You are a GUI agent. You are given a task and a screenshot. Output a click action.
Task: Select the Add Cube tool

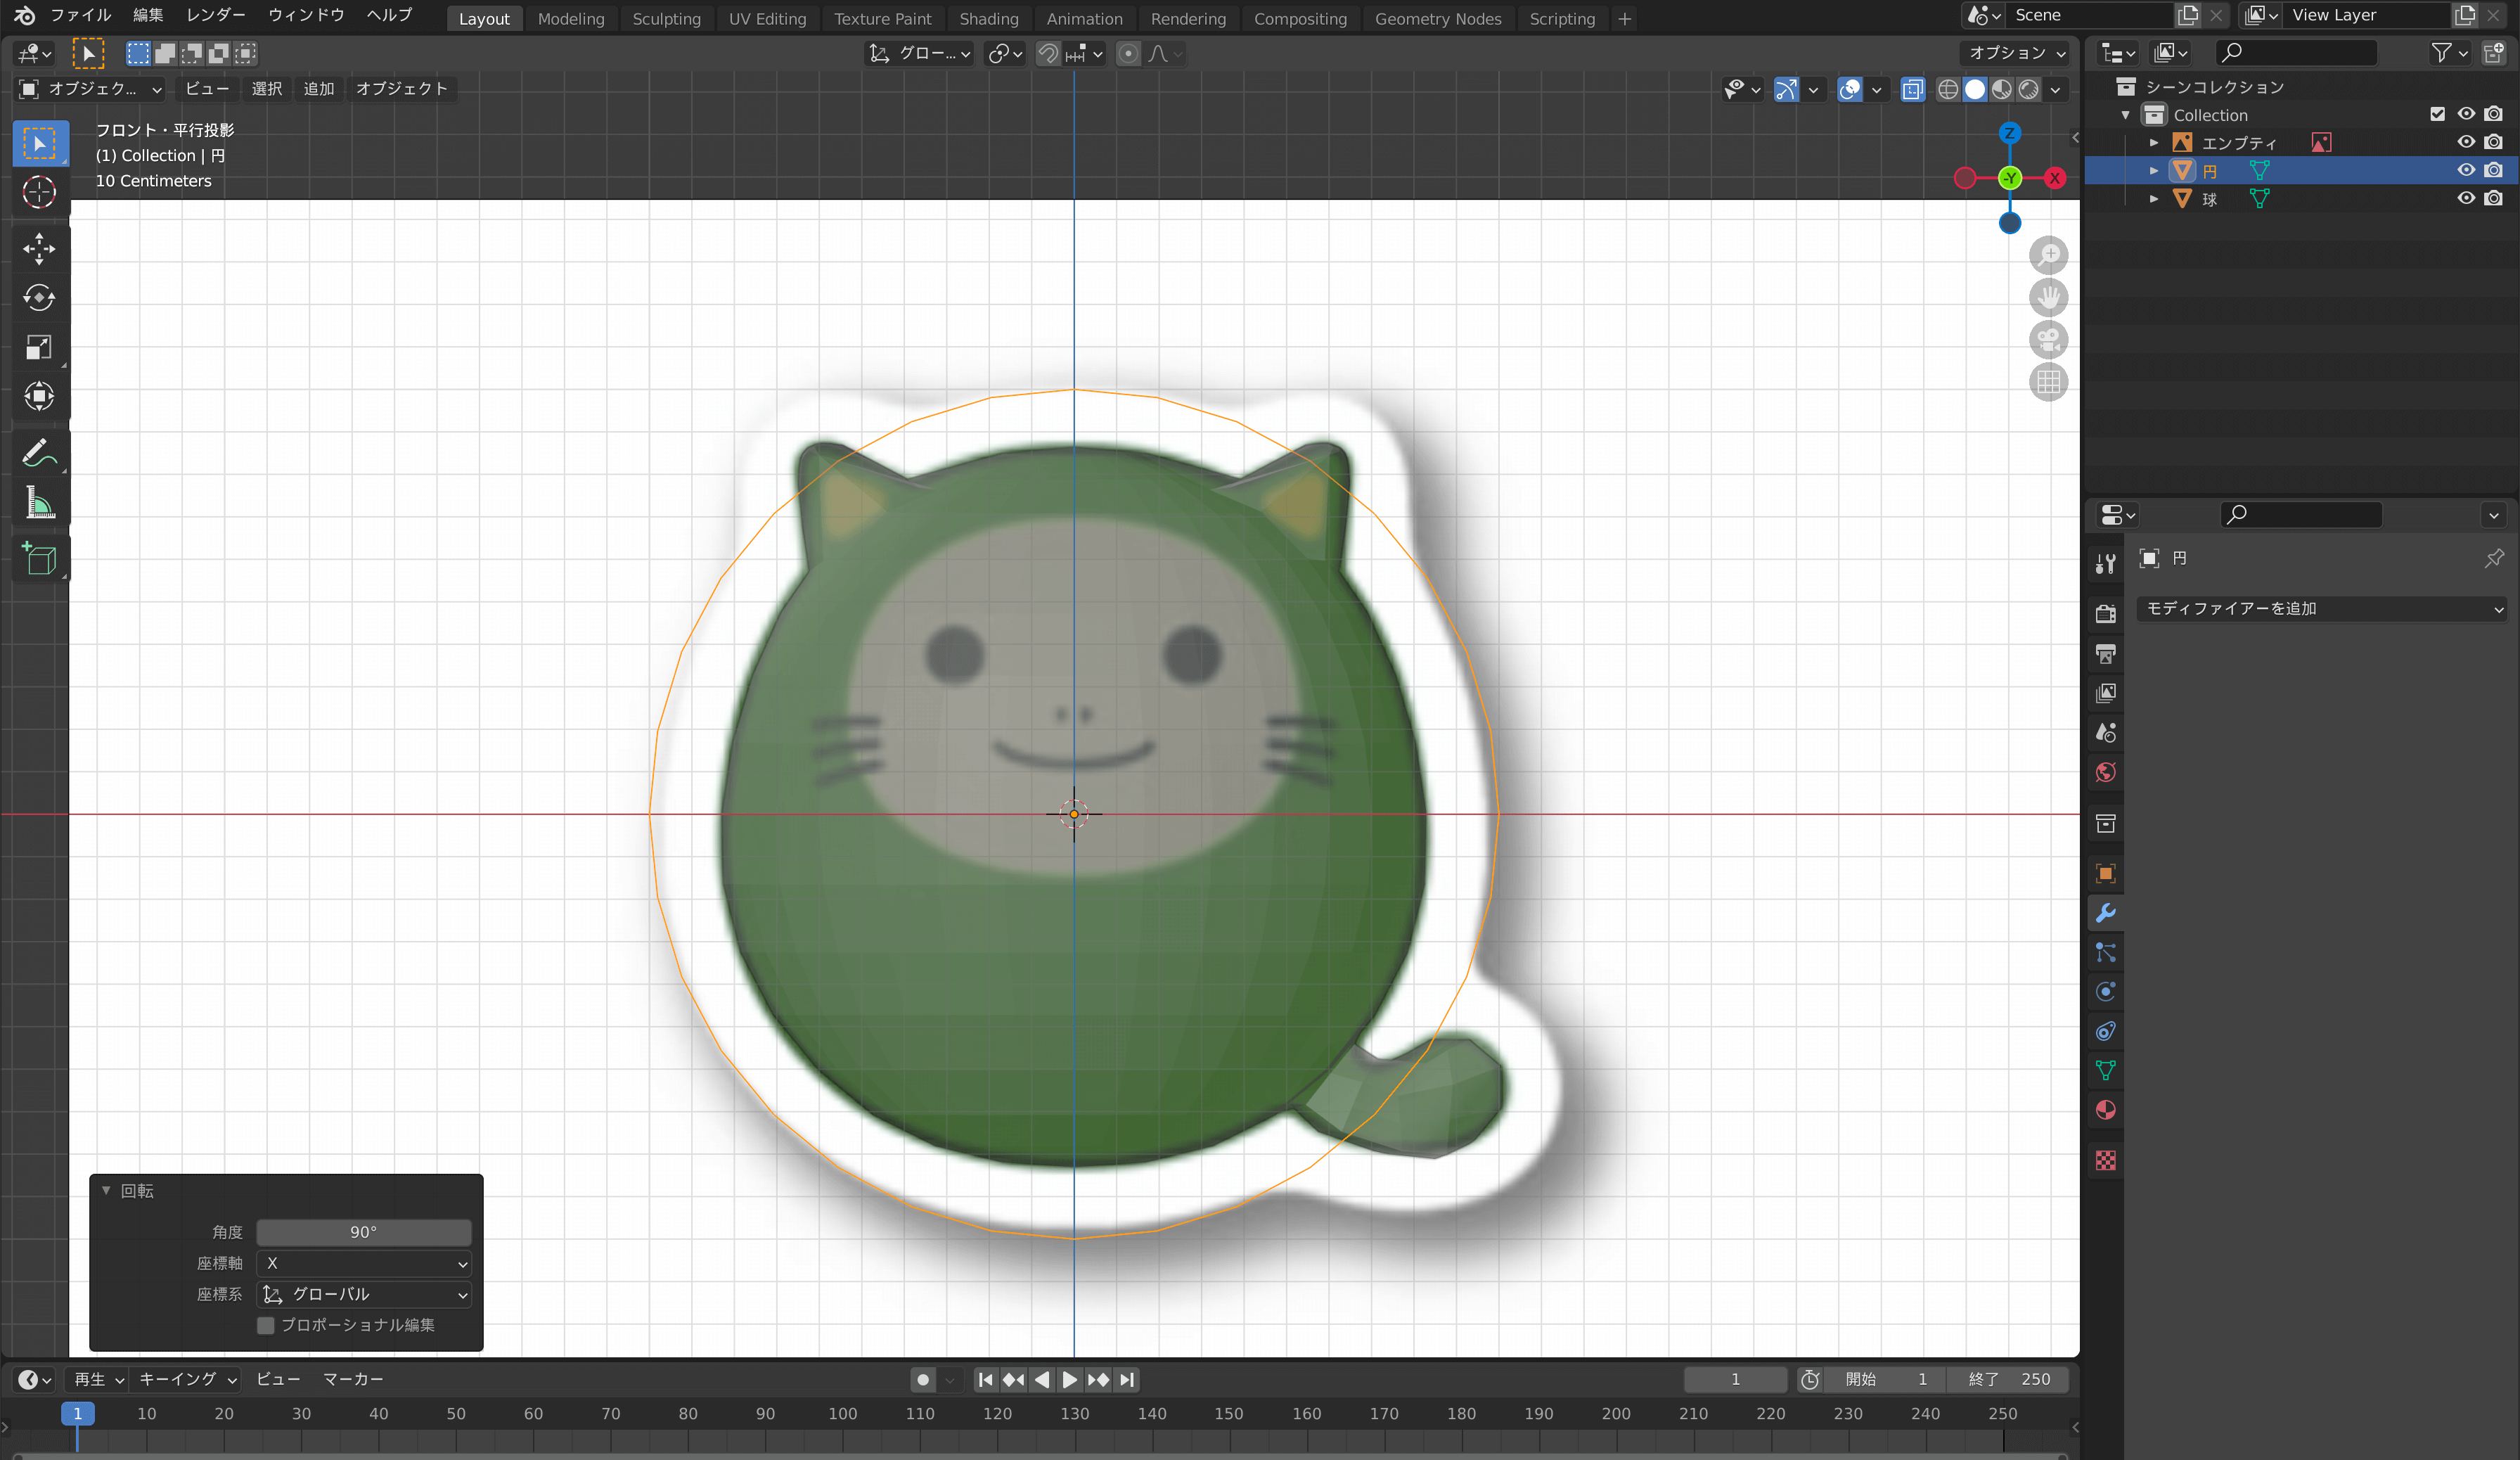[x=39, y=559]
